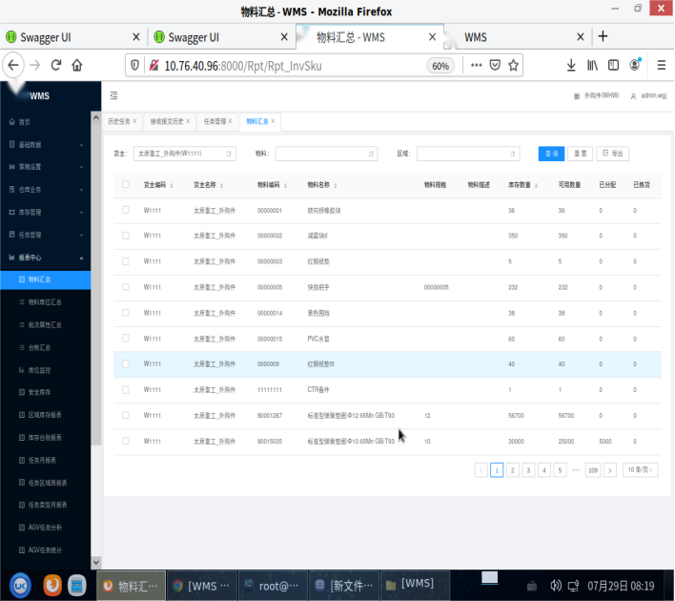Close the 任务管理 page tab
This screenshot has width=675, height=601.
230,121
